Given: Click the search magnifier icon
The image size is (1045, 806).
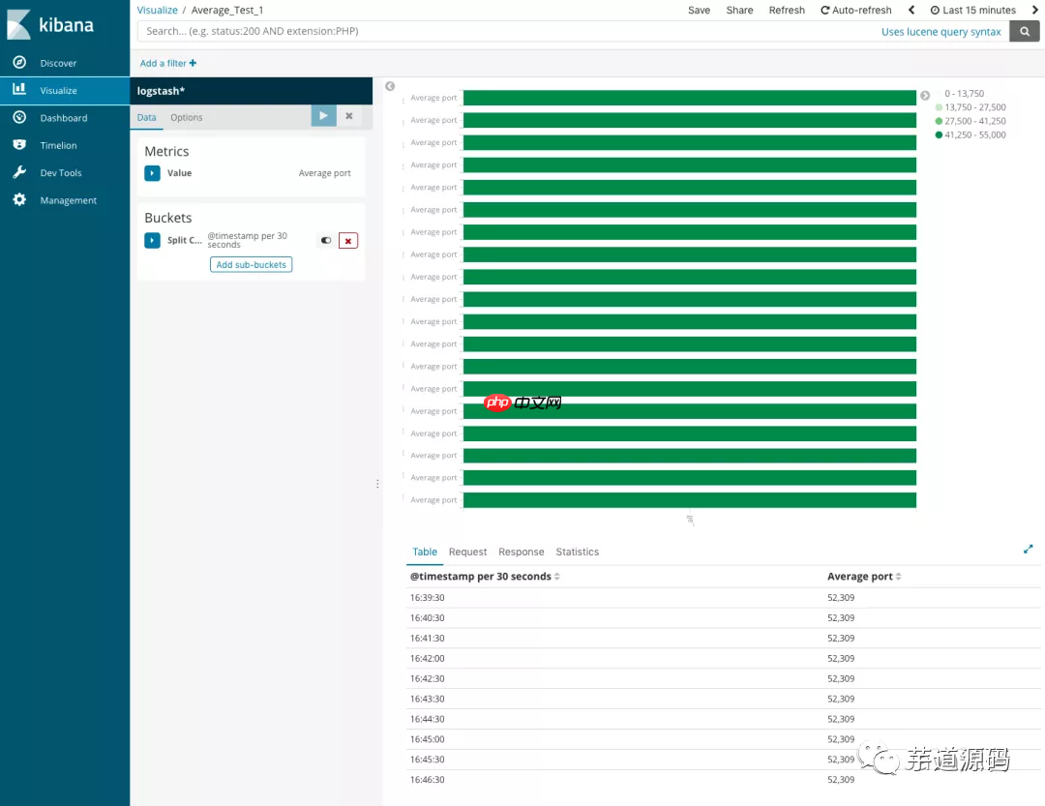Looking at the screenshot, I should pyautogui.click(x=1025, y=31).
